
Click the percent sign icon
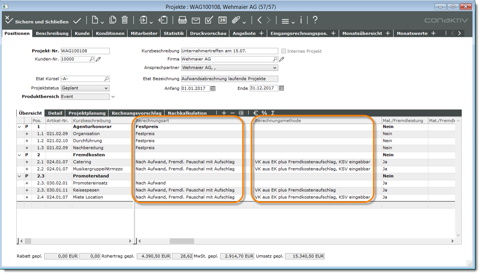[264, 113]
